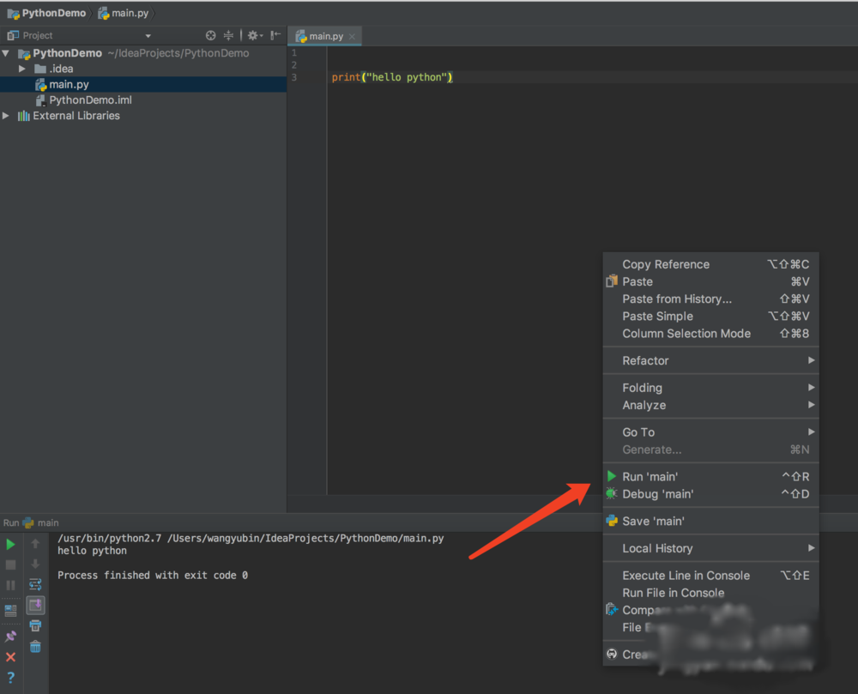This screenshot has height=694, width=858.
Task: Click the Python logo on main.py tab
Action: [300, 36]
